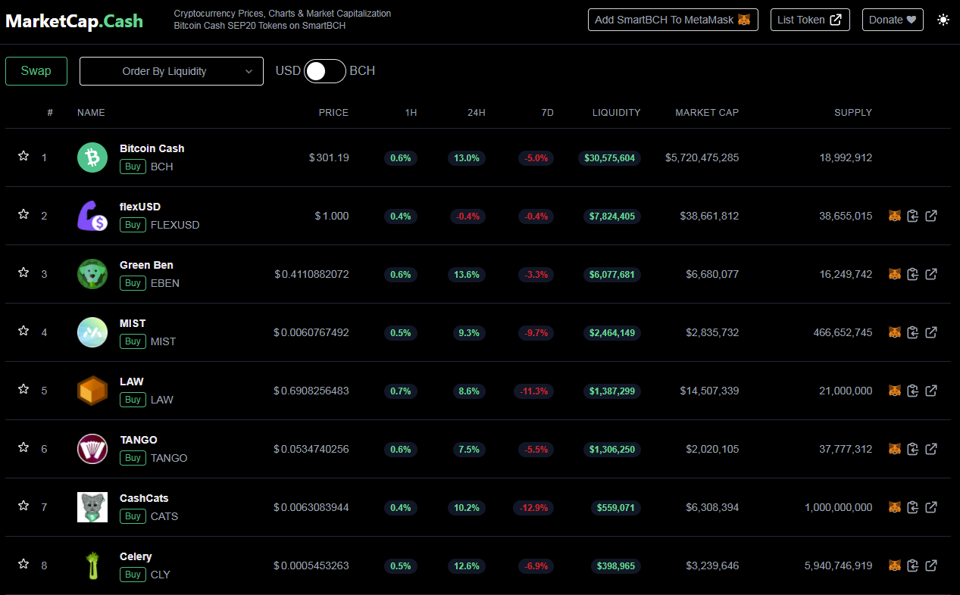Open Green Ben external link icon
Image resolution: width=960 pixels, height=595 pixels.
(931, 274)
